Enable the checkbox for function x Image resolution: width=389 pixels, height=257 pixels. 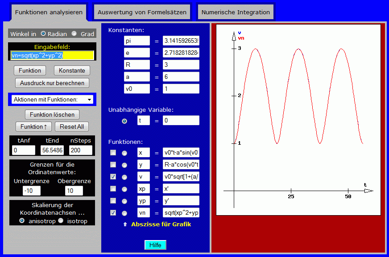point(113,153)
